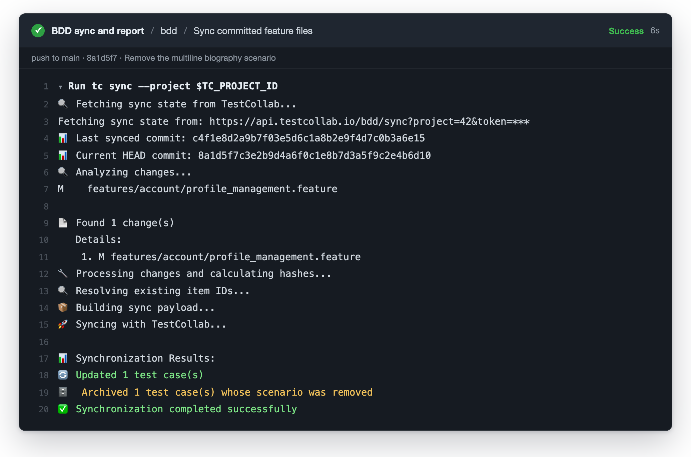This screenshot has height=457, width=691.
Task: Click the wrench icon beside Processing changes
Action: click(x=63, y=274)
